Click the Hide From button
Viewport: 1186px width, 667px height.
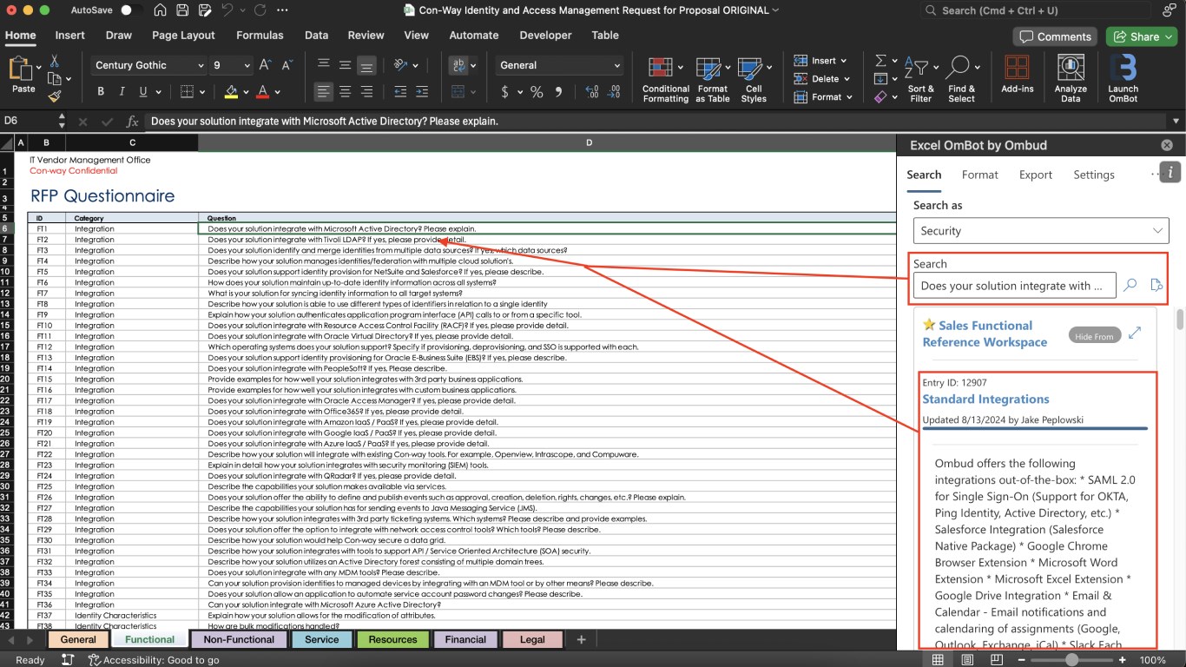1093,336
